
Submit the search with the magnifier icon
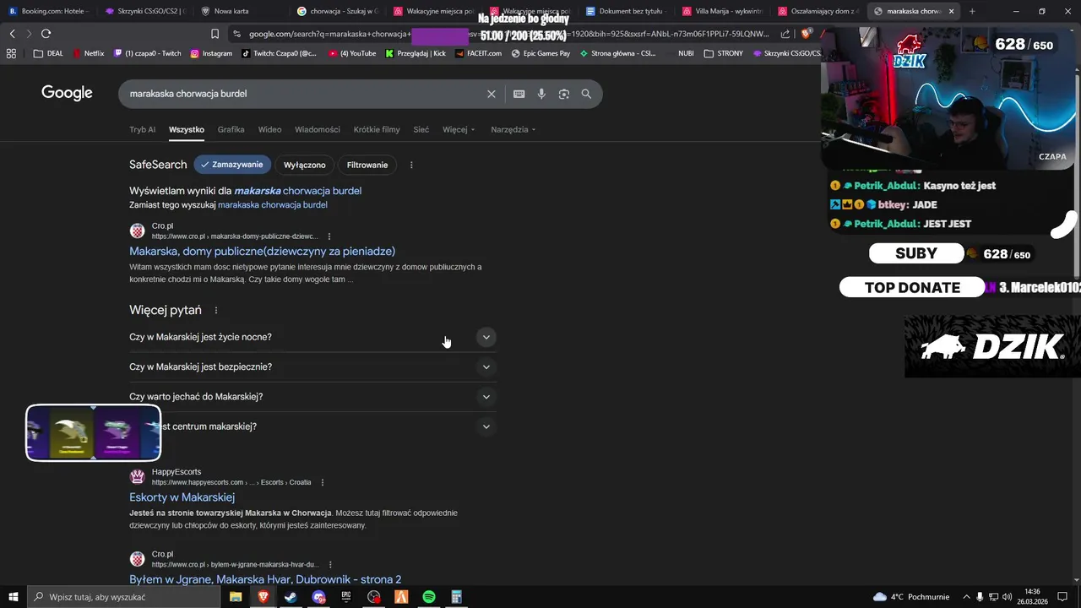pyautogui.click(x=586, y=94)
